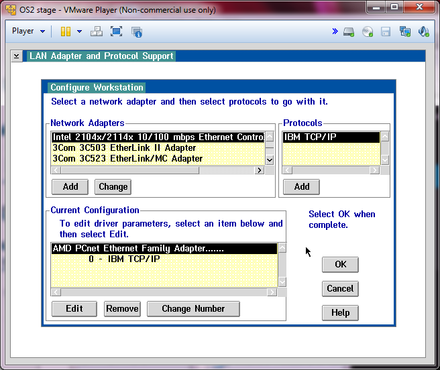
Task: Add the selected protocol
Action: 302,186
